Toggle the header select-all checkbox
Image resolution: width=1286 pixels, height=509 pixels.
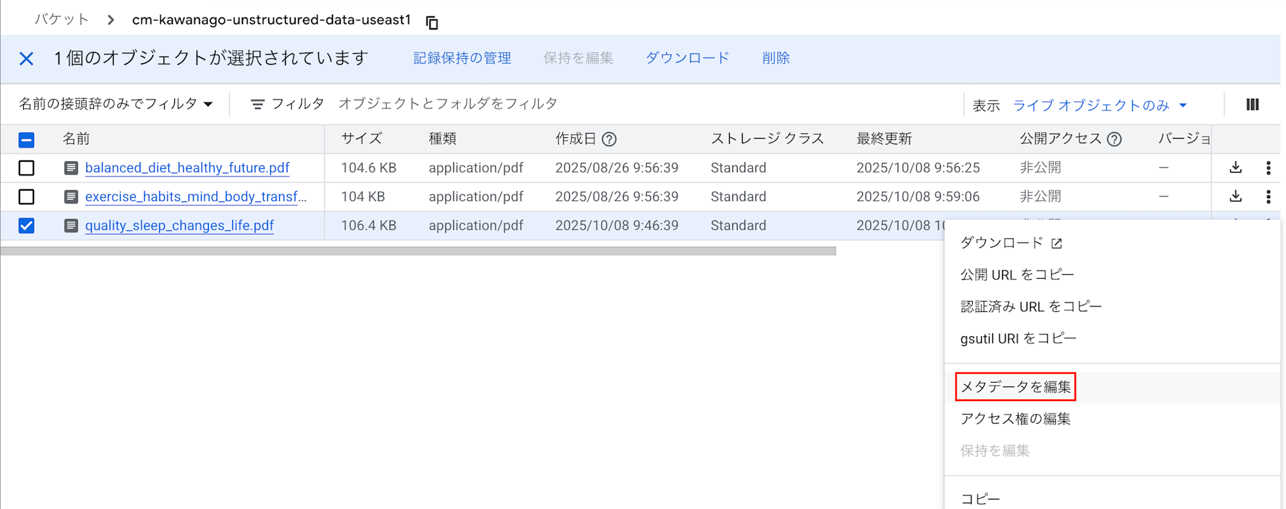pyautogui.click(x=26, y=139)
